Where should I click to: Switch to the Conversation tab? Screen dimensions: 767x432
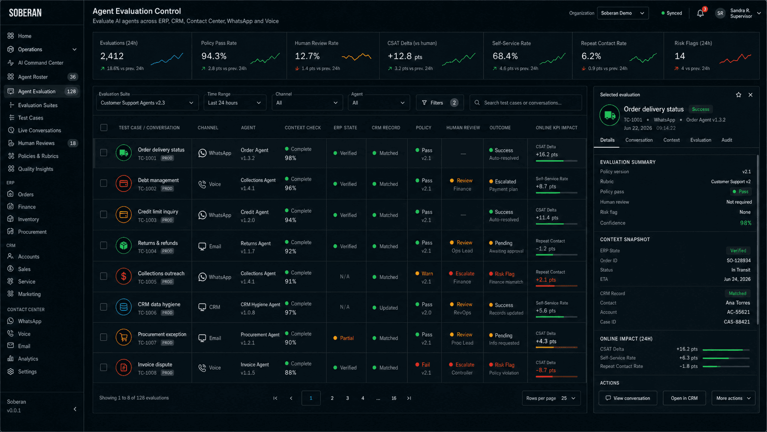tap(639, 140)
